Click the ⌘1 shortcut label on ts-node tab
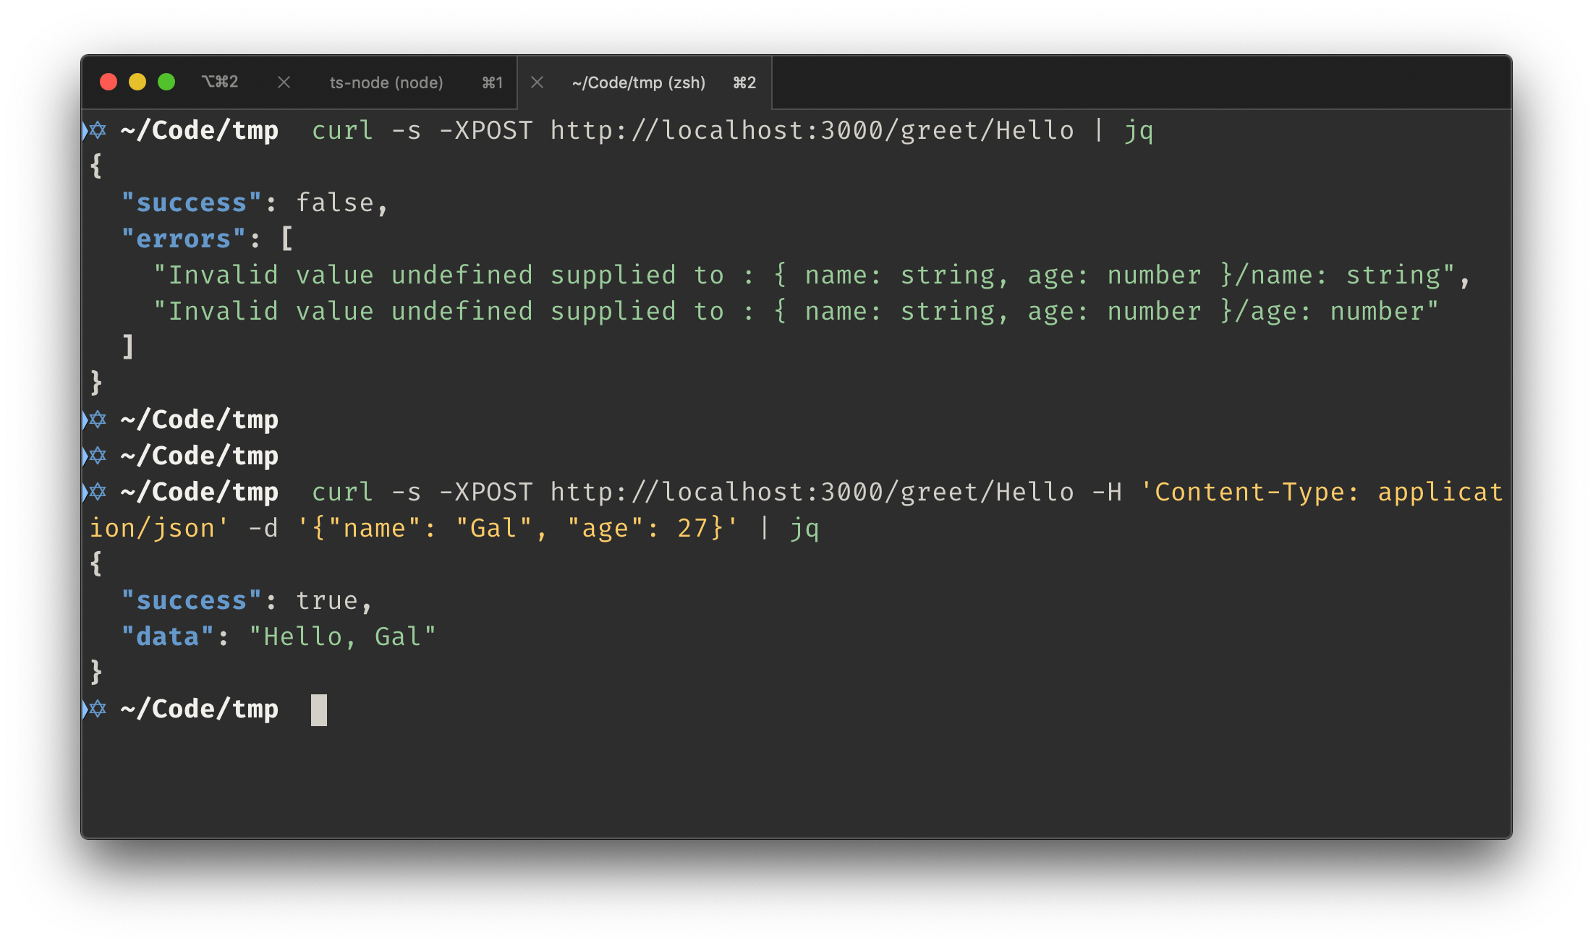 [x=492, y=82]
